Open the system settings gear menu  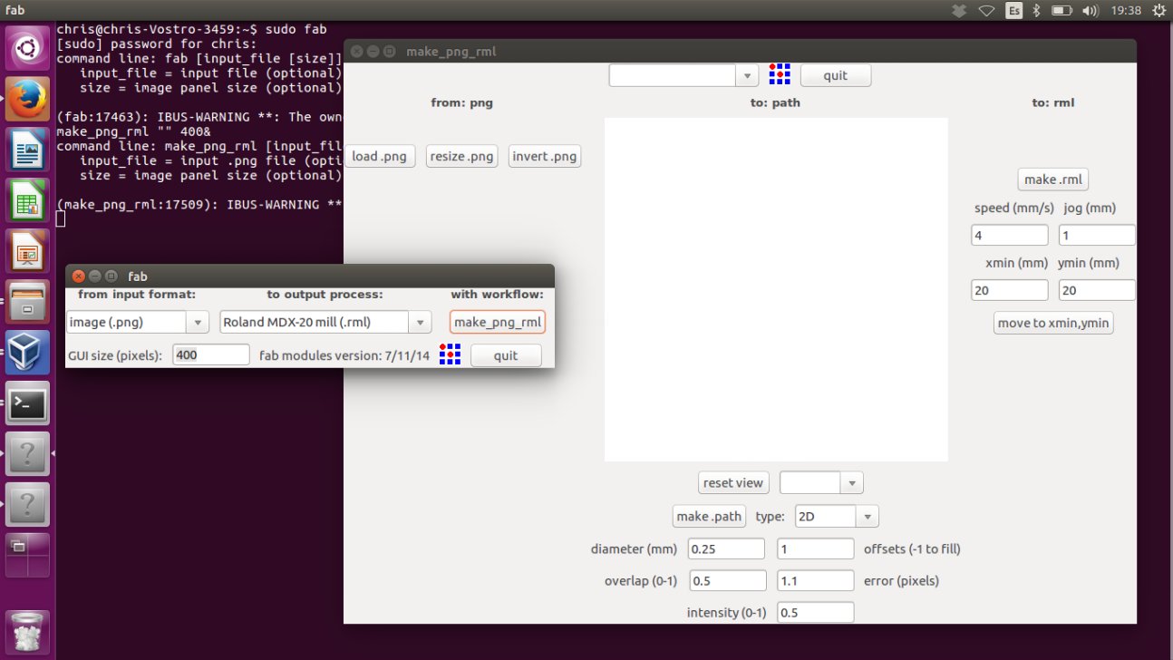1158,11
